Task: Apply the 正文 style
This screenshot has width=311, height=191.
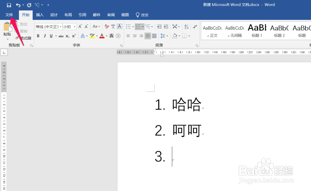Action: (212, 31)
